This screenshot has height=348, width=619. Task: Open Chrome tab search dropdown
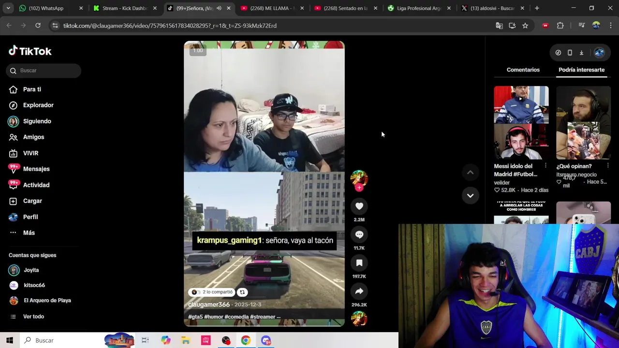(x=9, y=8)
